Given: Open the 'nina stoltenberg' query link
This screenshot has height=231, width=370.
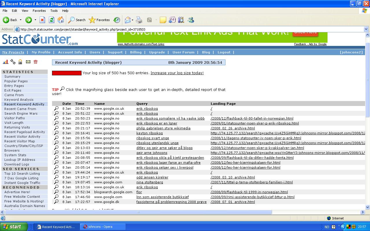Looking at the screenshot, I should (150, 182).
